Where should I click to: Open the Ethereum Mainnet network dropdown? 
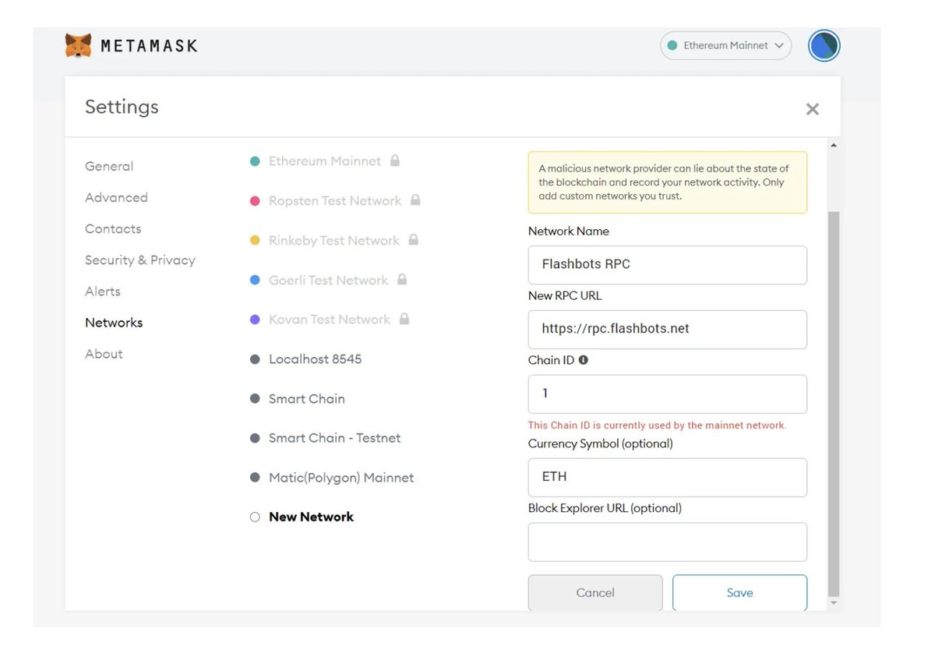(725, 46)
